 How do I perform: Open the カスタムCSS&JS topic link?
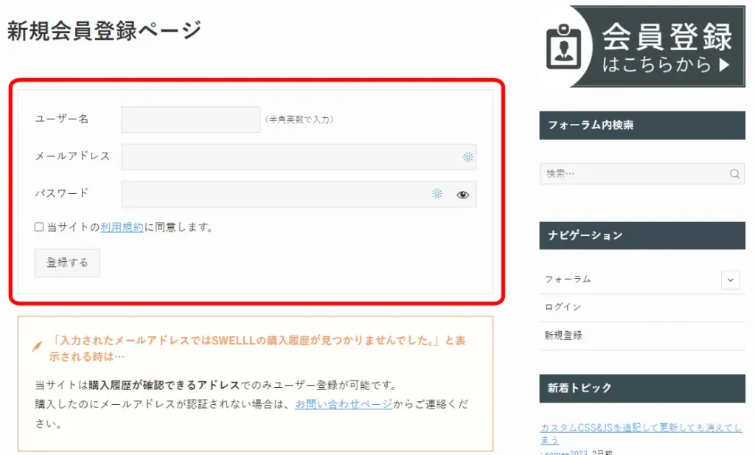(640, 428)
